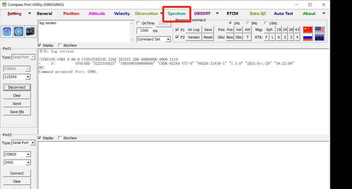Click the 1000 ms interval field

pyautogui.click(x=144, y=31)
